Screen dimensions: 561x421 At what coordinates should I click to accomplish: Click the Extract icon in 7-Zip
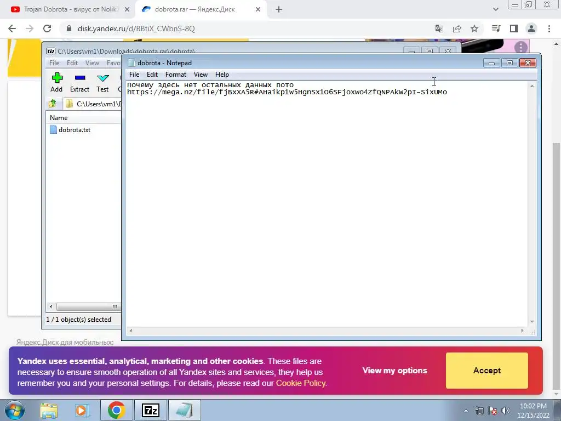coord(79,82)
